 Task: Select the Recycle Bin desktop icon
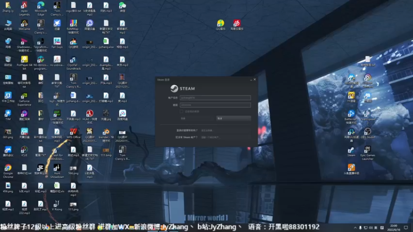click(x=8, y=61)
